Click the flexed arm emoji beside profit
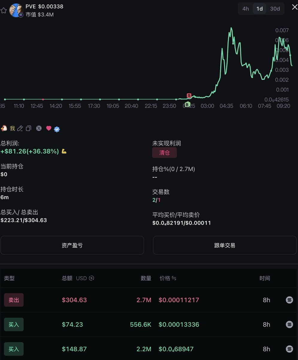 (x=64, y=151)
